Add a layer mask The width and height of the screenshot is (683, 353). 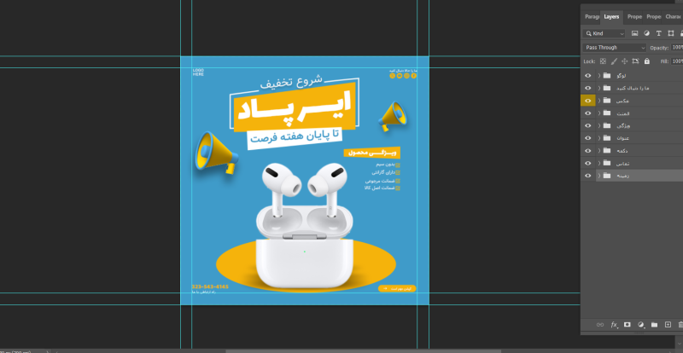point(628,325)
